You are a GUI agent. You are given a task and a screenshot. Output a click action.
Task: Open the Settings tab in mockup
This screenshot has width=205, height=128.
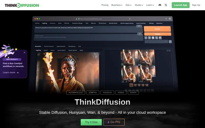(x=151, y=23)
